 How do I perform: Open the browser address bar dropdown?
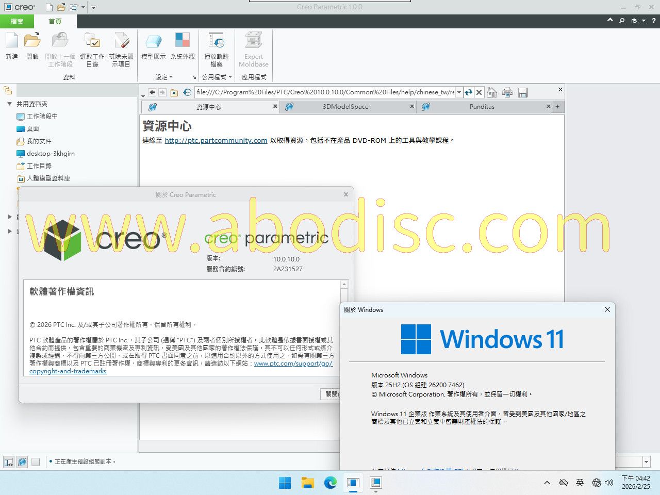[x=459, y=92]
